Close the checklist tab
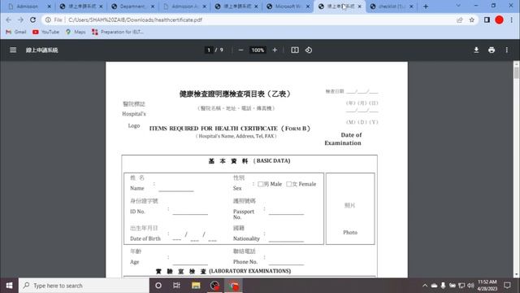This screenshot has width=520, height=293. click(x=412, y=7)
